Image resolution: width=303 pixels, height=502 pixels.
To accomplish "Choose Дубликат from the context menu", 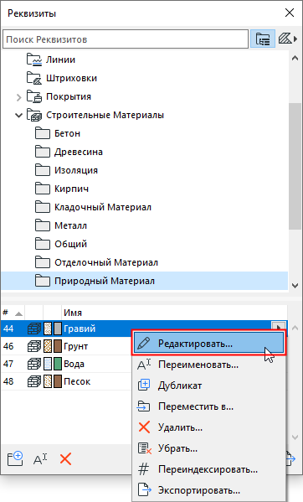I will pyautogui.click(x=208, y=386).
